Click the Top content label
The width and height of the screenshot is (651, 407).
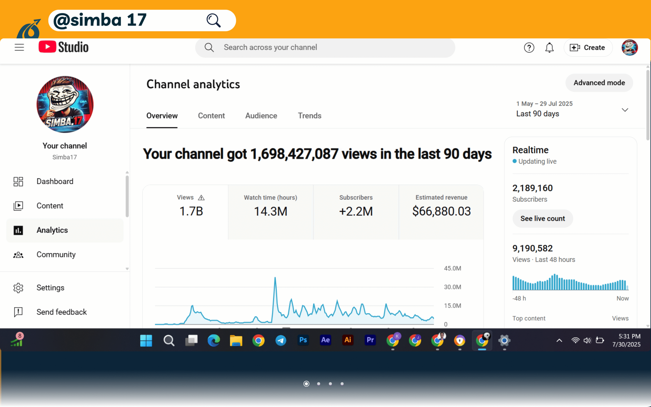(529, 318)
